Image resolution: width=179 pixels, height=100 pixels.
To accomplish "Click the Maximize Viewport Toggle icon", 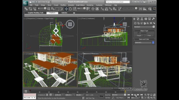I will 154,97.
